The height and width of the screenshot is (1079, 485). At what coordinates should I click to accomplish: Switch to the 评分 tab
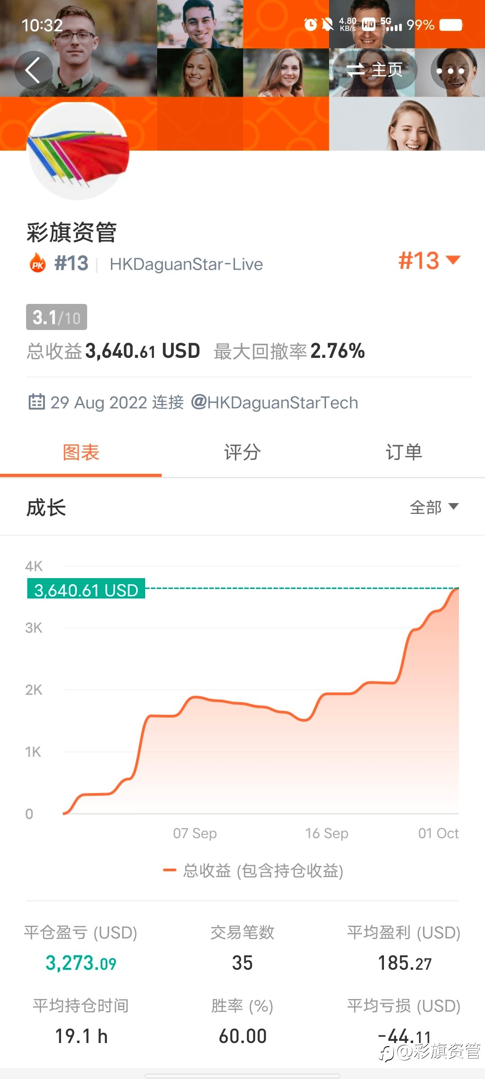pyautogui.click(x=242, y=453)
